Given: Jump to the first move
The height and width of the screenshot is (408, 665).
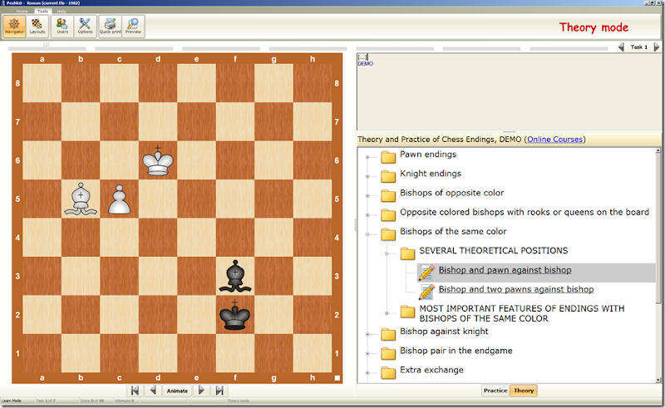Looking at the screenshot, I should [x=135, y=391].
